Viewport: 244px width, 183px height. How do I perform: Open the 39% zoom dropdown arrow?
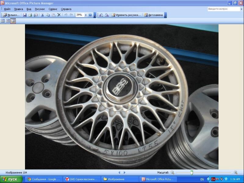point(86,15)
